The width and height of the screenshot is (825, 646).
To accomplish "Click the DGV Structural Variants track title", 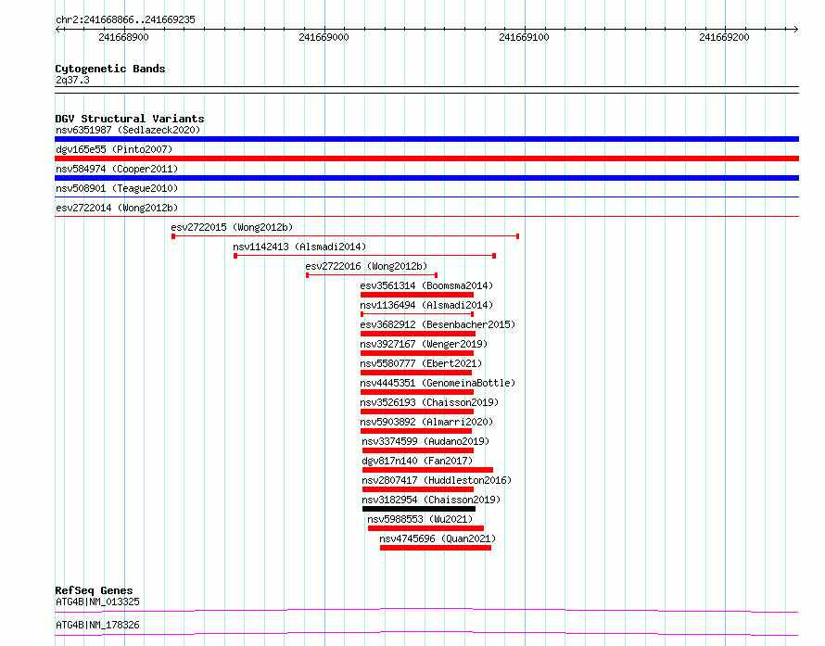I will click(130, 119).
